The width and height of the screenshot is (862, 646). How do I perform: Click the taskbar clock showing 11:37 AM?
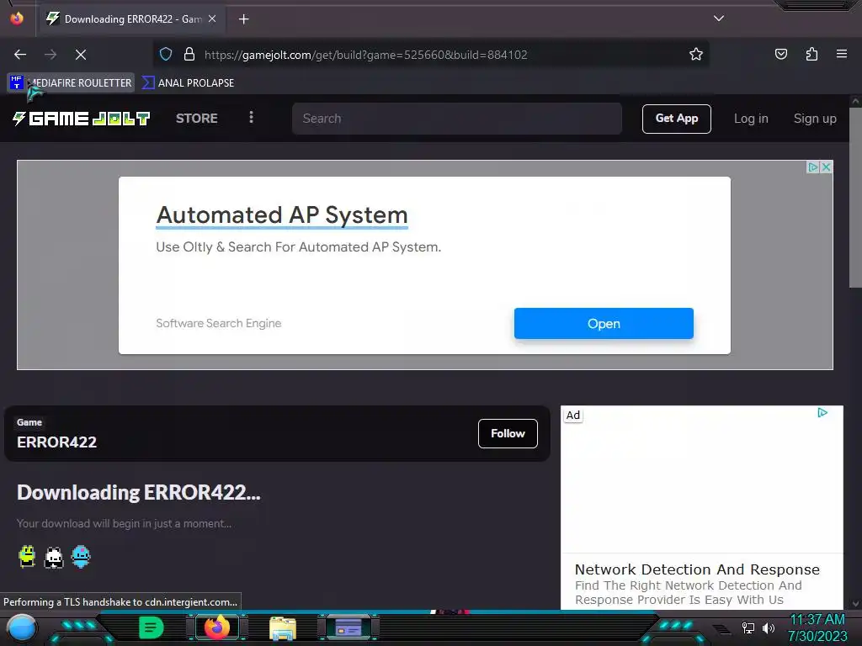coord(817,620)
